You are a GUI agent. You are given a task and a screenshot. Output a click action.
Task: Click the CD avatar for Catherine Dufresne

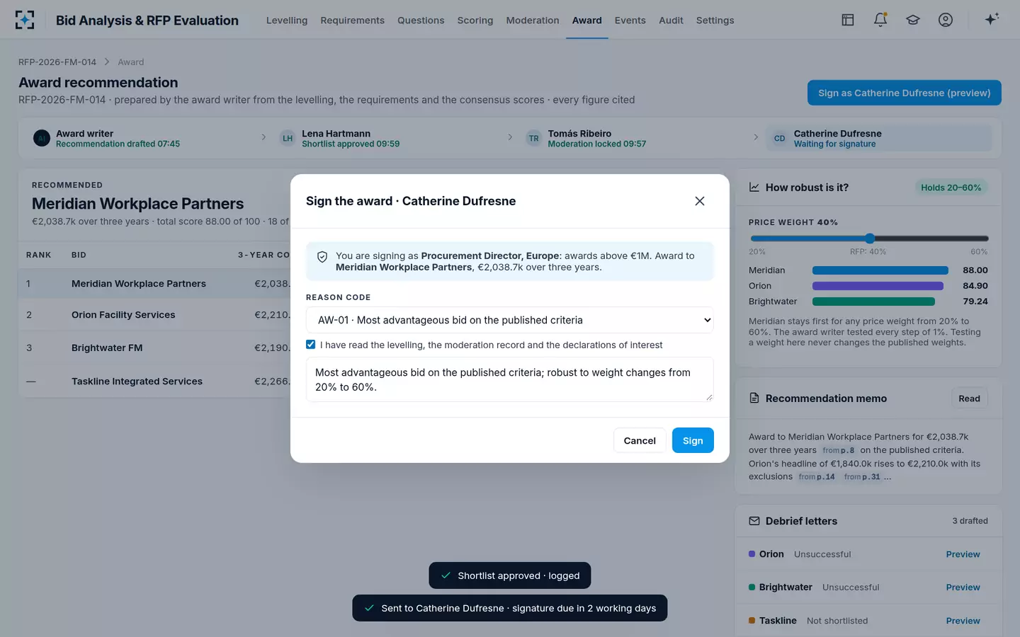tap(779, 138)
